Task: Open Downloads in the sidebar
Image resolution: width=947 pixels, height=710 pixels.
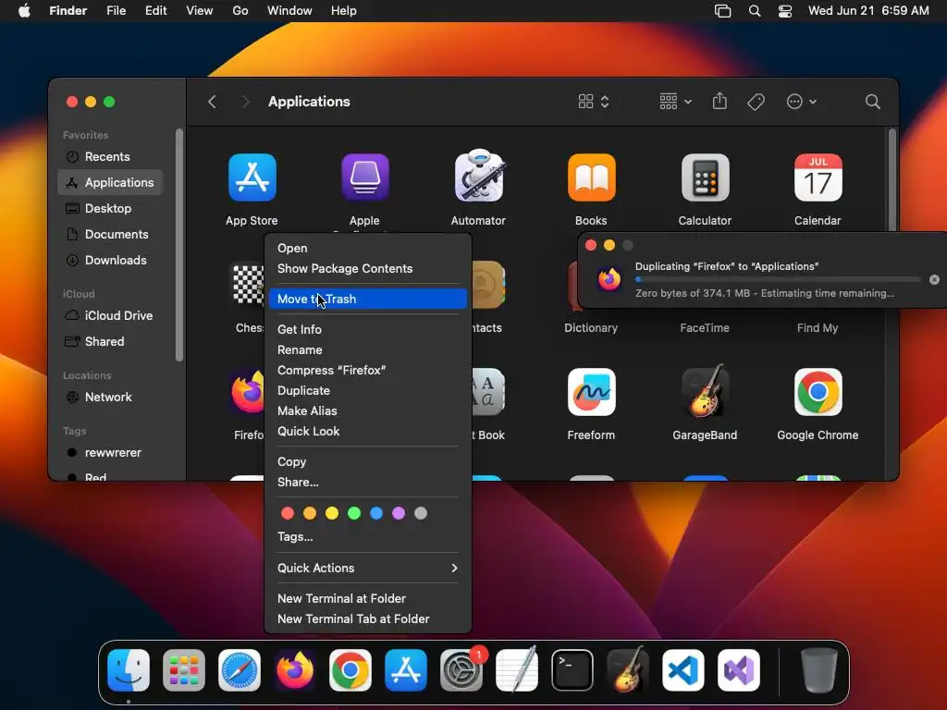Action: (x=110, y=260)
